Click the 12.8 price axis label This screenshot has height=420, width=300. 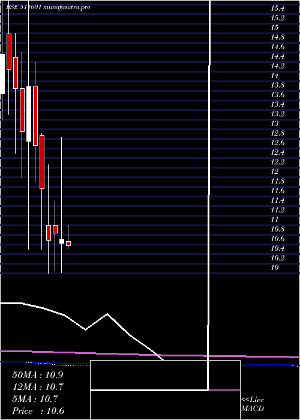[277, 133]
